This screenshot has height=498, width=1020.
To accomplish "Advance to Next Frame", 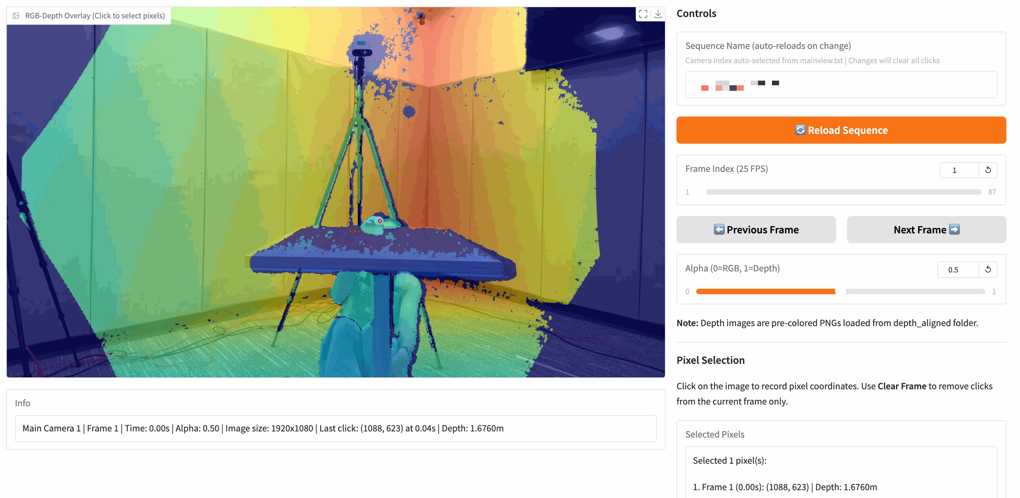I will click(x=926, y=230).
